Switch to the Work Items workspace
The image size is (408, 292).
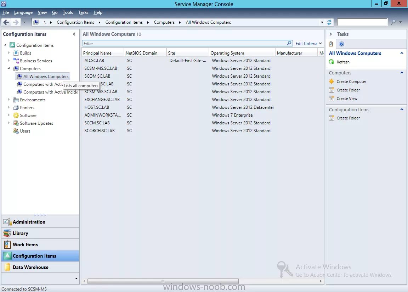(x=40, y=245)
